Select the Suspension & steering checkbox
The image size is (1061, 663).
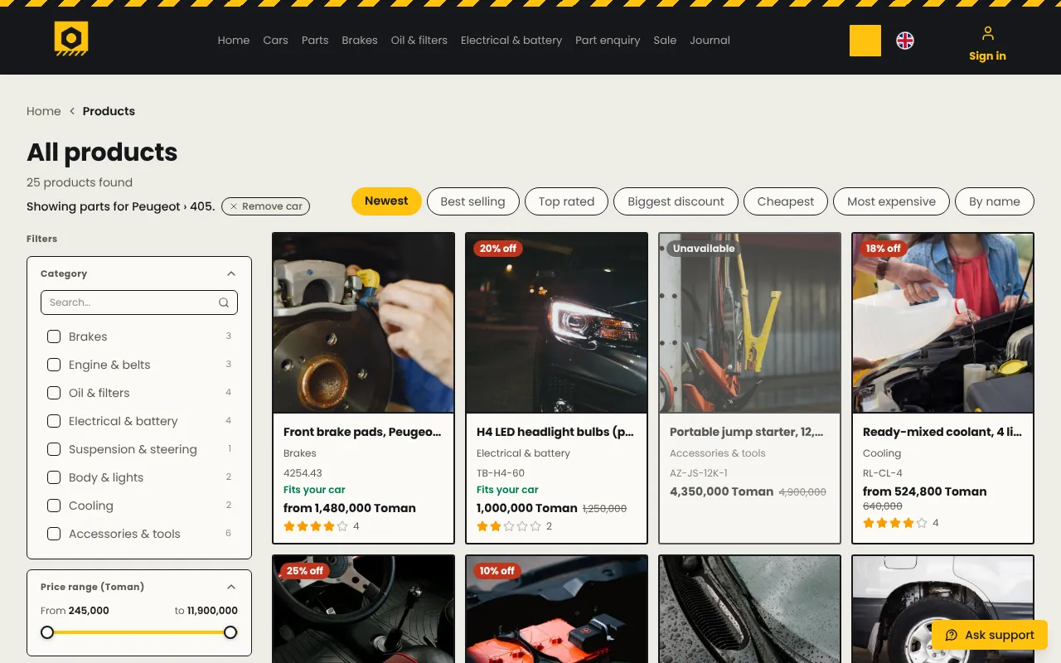pos(54,449)
